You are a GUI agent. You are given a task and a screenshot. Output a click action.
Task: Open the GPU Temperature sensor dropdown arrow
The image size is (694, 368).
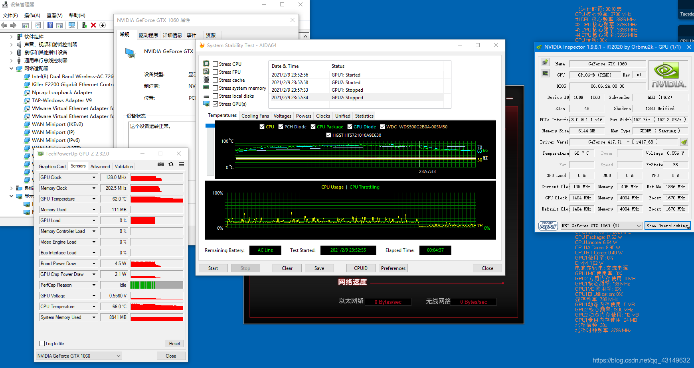(94, 199)
